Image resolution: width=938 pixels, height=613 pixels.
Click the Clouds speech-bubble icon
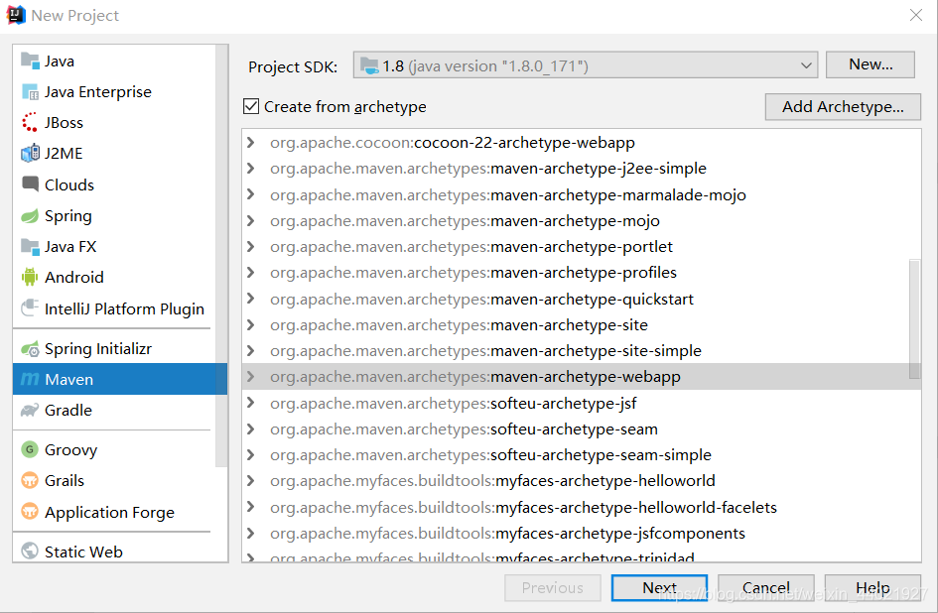30,184
